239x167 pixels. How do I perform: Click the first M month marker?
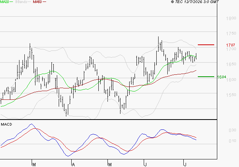click(x=34, y=165)
